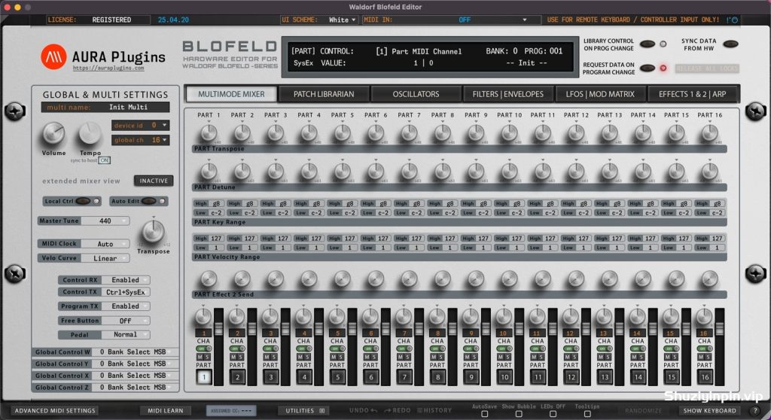This screenshot has width=771, height=420.
Task: Mute Part 12 with its M button
Action: [568, 357]
